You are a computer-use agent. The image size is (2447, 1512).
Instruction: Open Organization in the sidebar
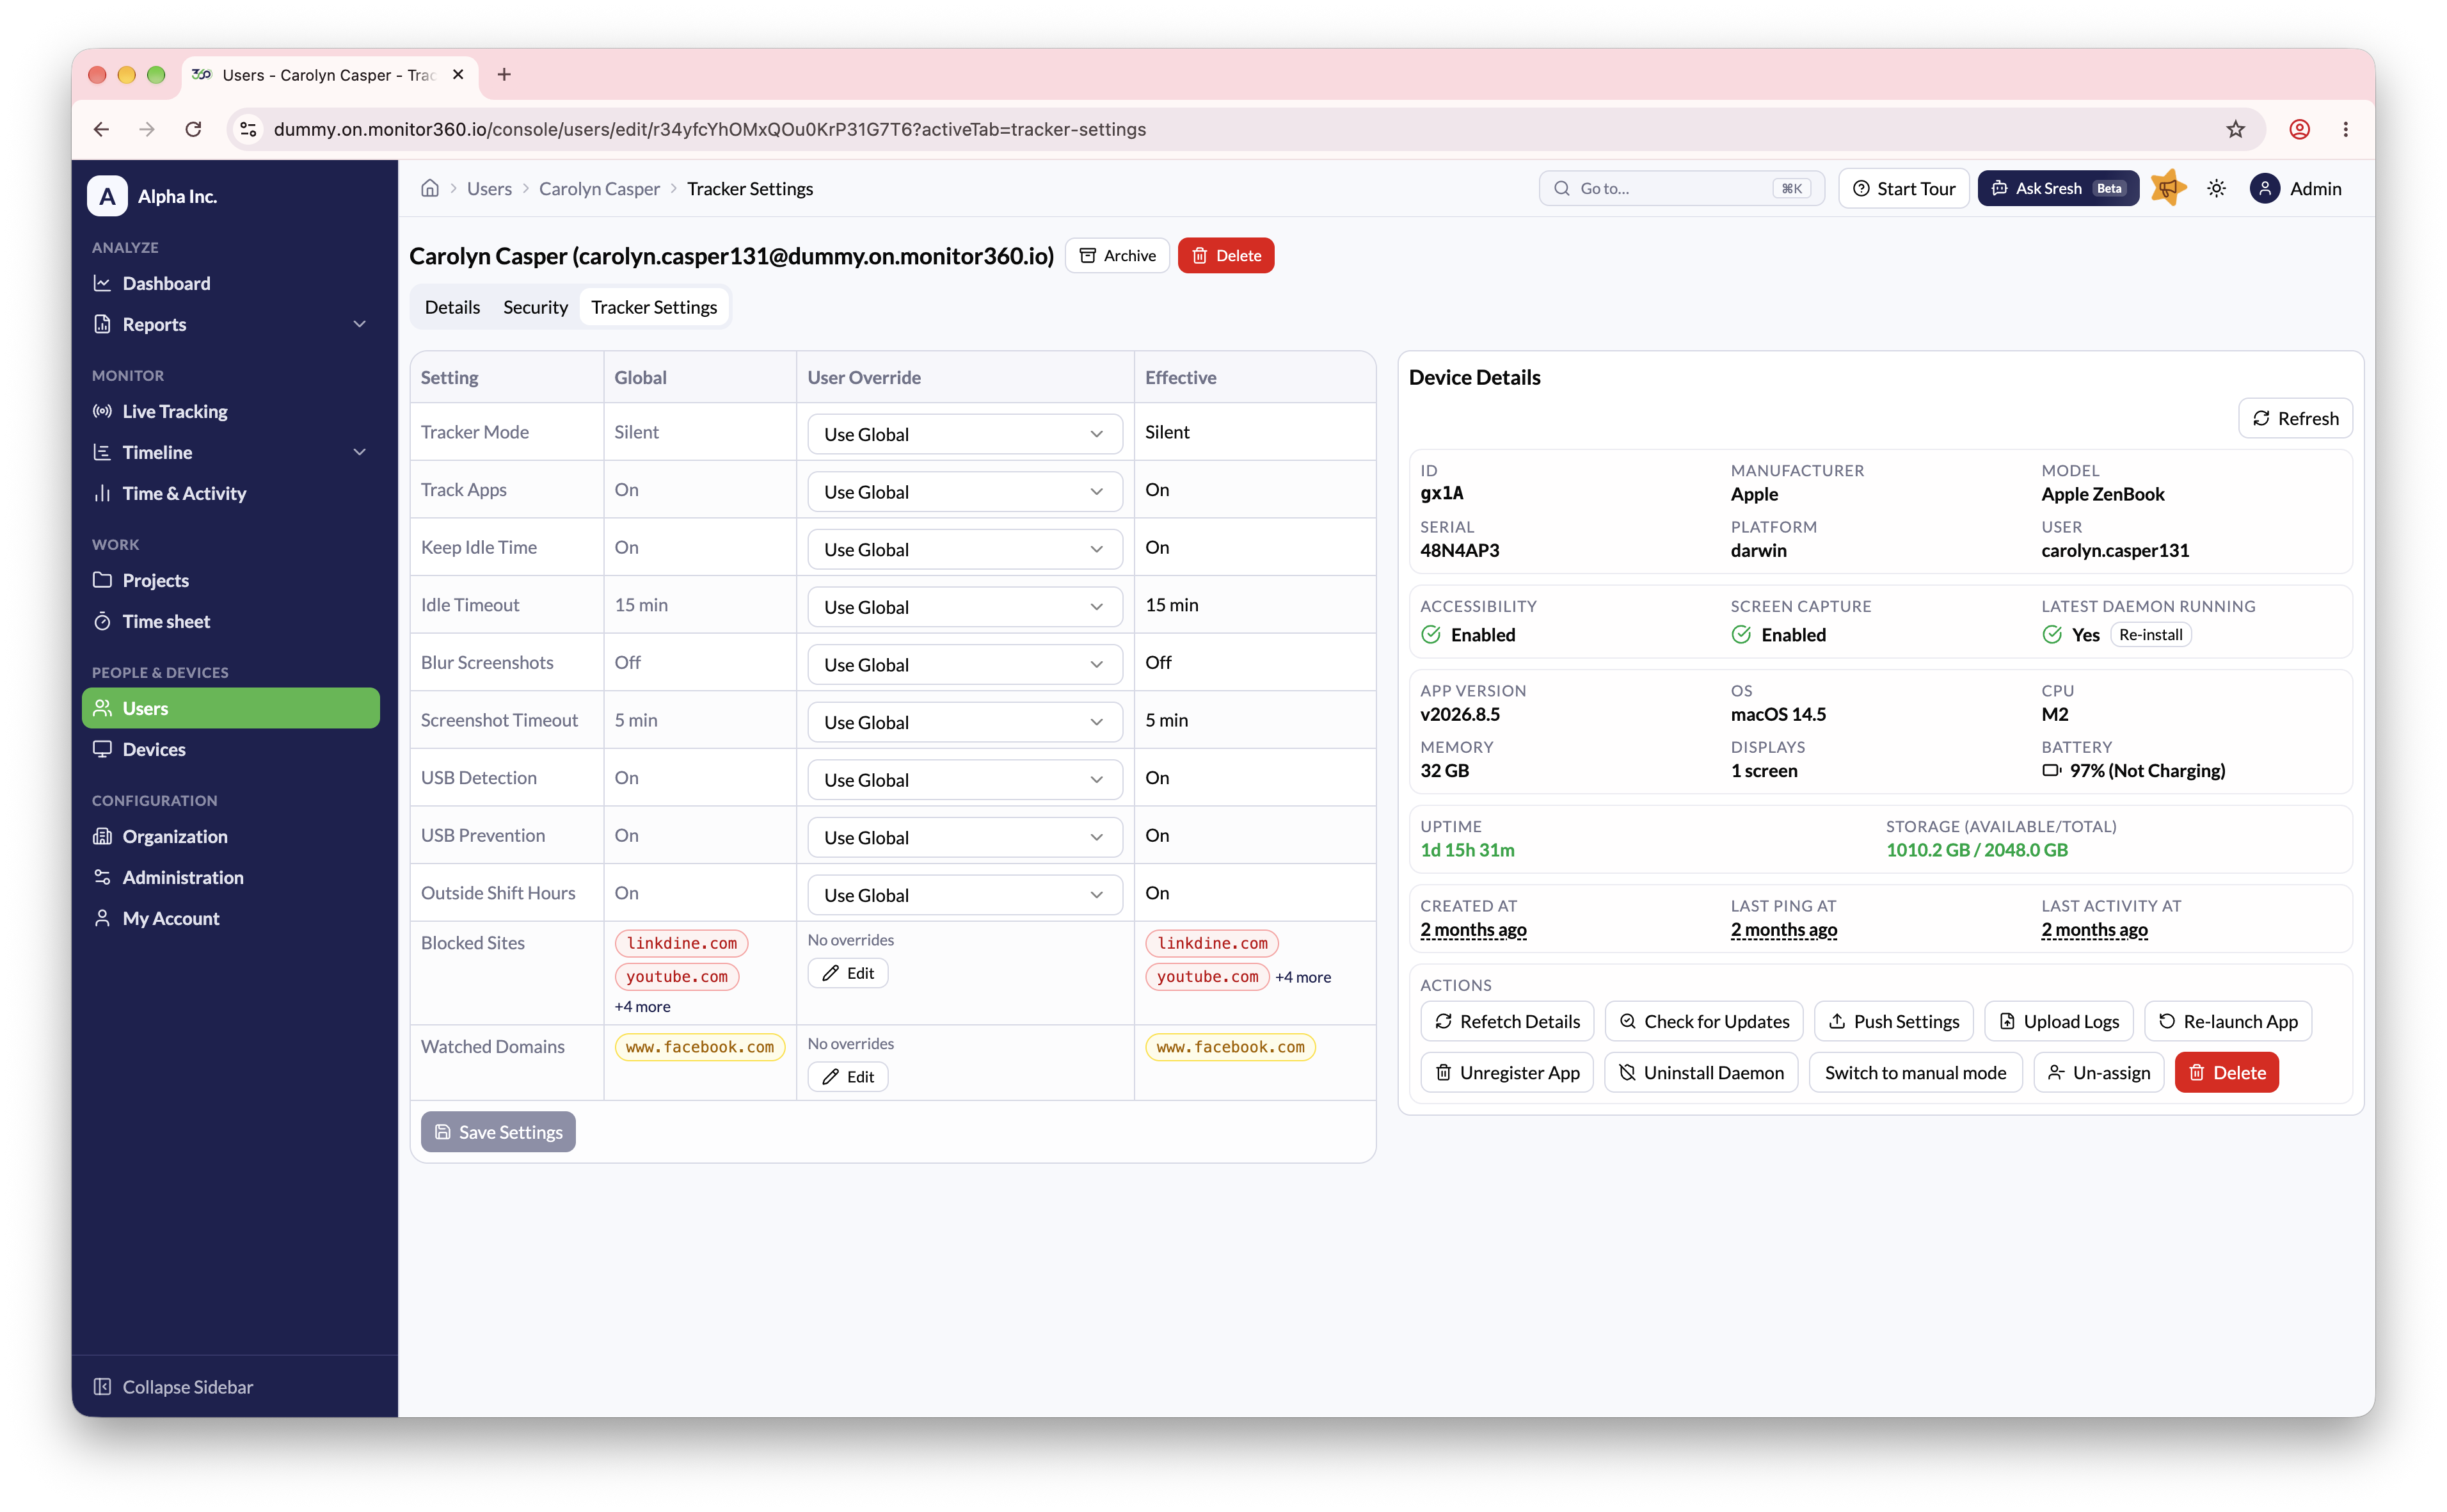tap(231, 836)
